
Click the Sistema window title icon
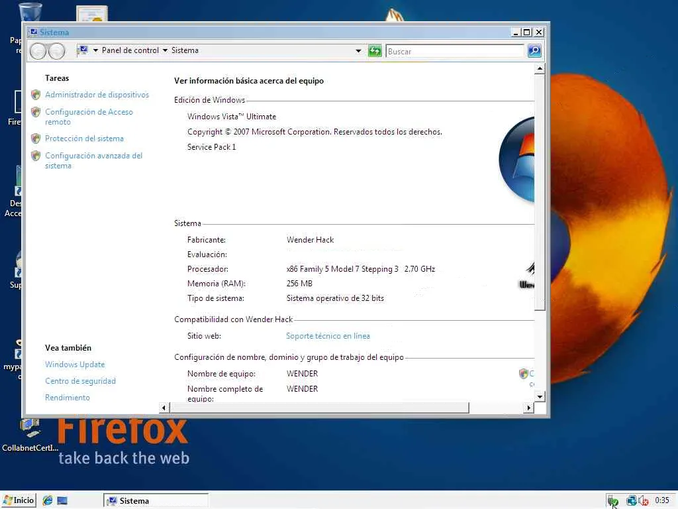pos(33,32)
